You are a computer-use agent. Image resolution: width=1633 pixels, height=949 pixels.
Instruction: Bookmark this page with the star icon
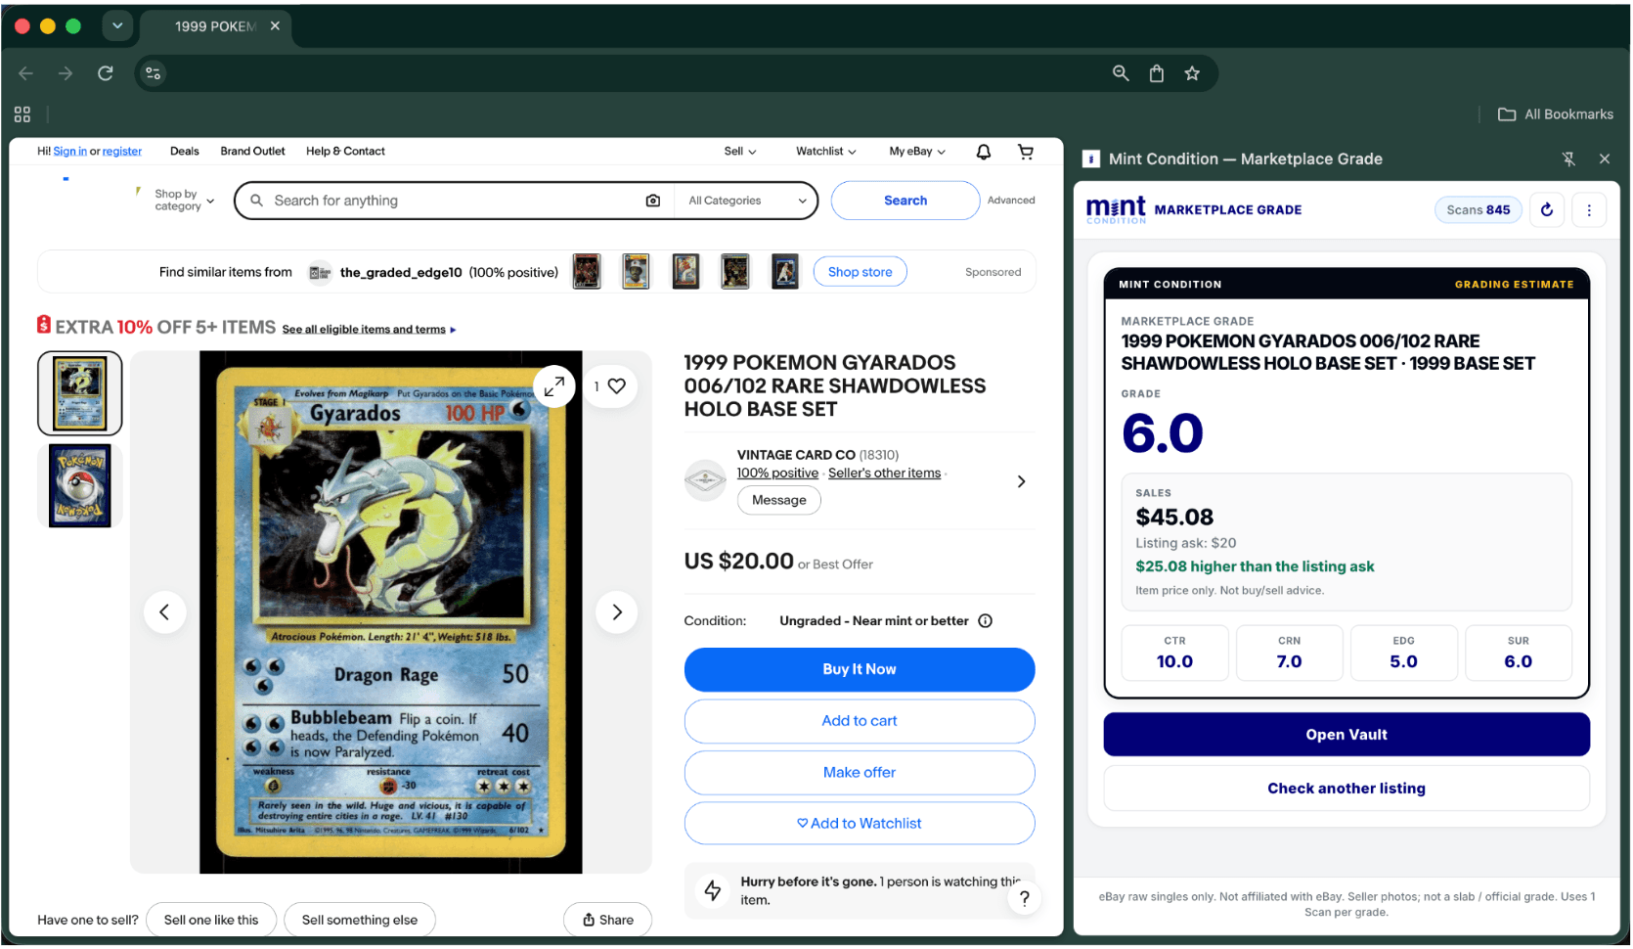pos(1192,73)
